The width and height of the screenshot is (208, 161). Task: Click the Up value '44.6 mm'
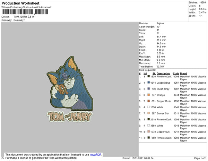(161, 43)
